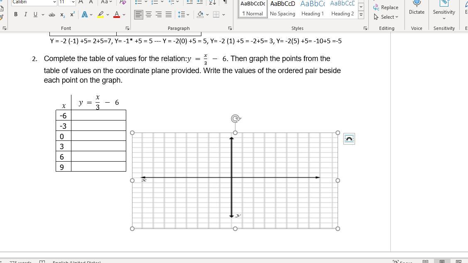This screenshot has height=263, width=468.
Task: Open Text Effects dropdown arrow
Action: coord(91,14)
